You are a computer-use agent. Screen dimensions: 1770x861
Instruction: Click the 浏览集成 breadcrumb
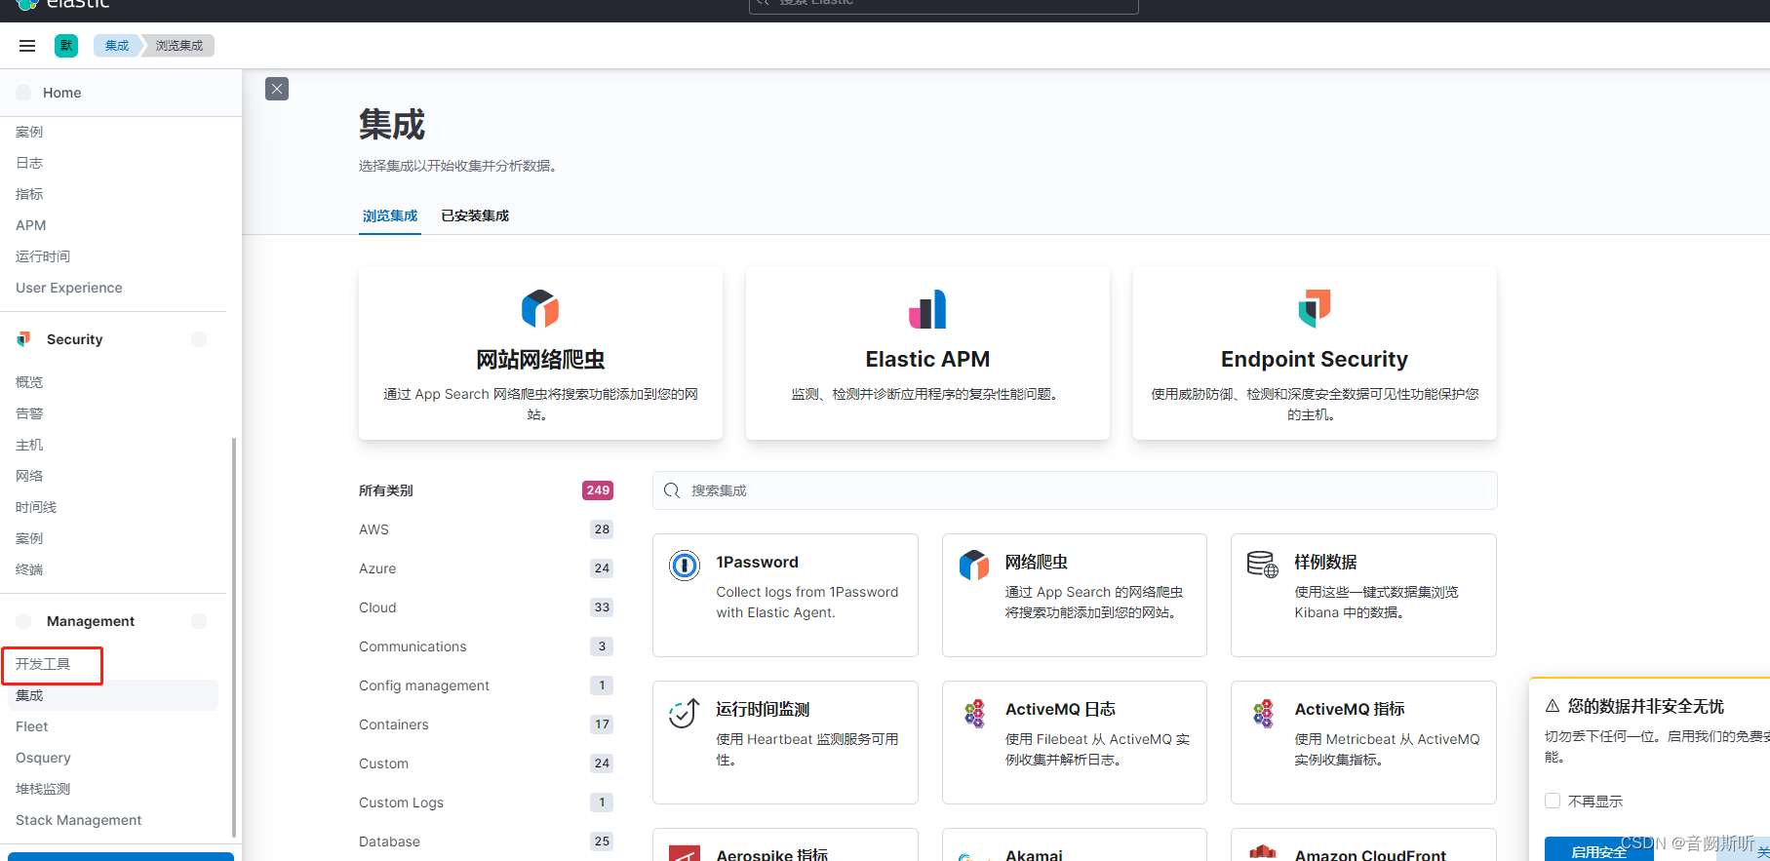coord(179,46)
